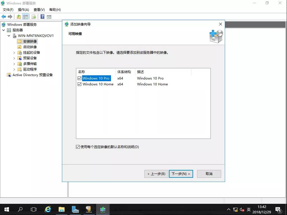This screenshot has height=215, width=287.
Task: Expand the 多播传输 tree node
Action: coord(14,64)
